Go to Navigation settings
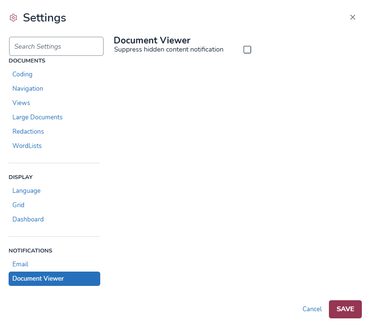Screen dimensions: 369x326 (x=28, y=88)
